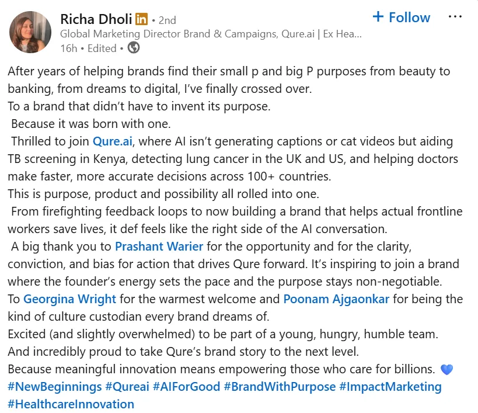Viewport: 478px width, 413px height.
Task: Open the #HealthcareInnovation hashtag
Action: coord(71,404)
